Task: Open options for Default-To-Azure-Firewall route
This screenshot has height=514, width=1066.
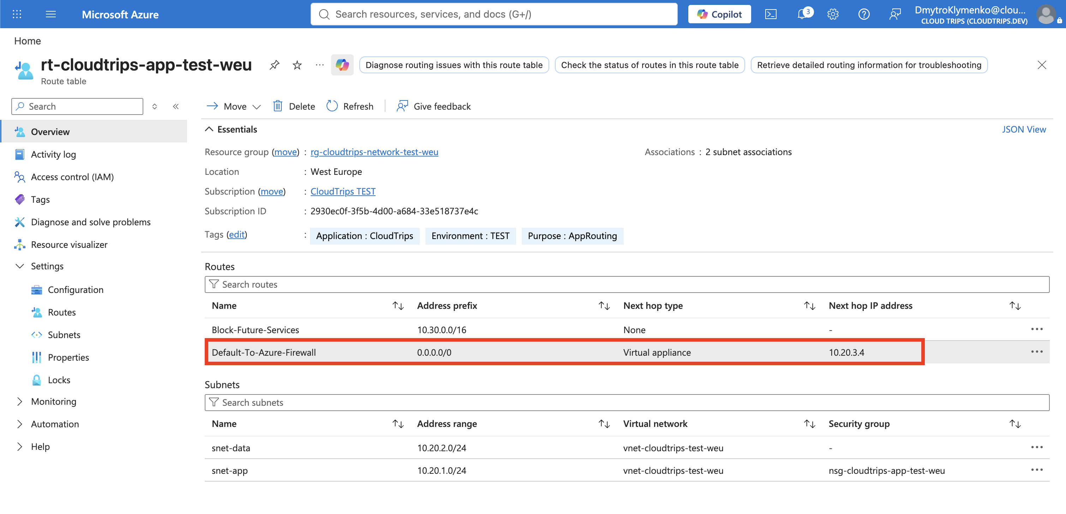Action: tap(1037, 351)
